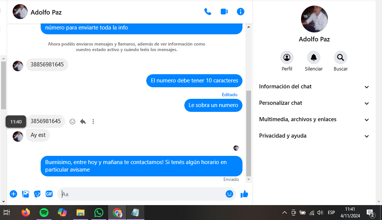Open Perfil of Adolfo Paz
The image size is (382, 220).
(x=287, y=57)
